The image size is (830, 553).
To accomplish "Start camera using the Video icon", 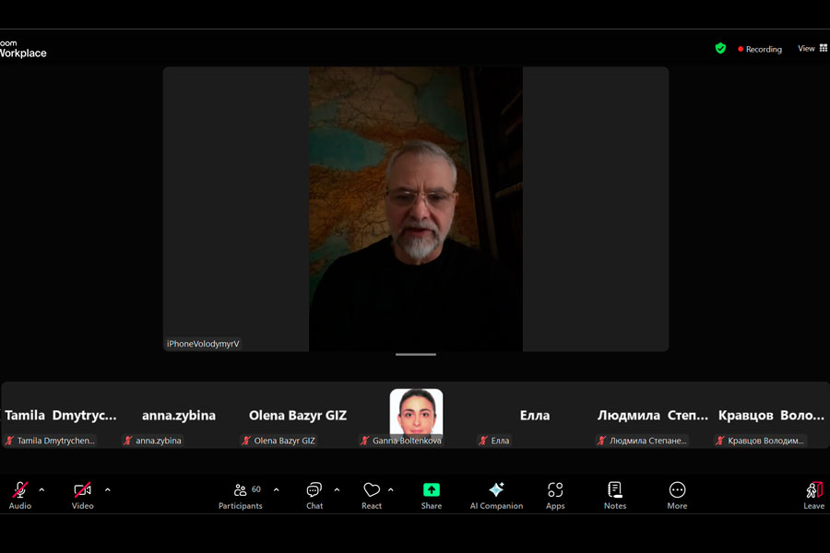I will [83, 490].
